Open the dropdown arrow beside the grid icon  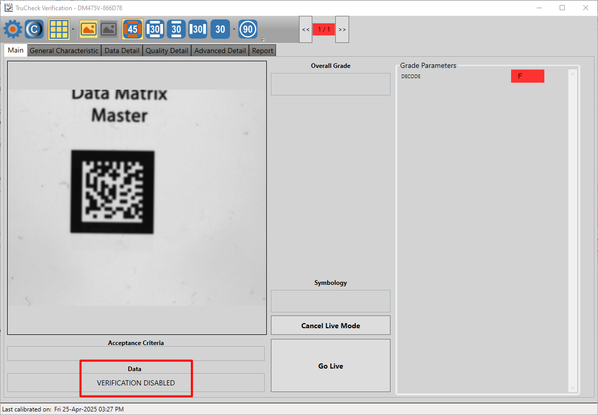click(73, 29)
